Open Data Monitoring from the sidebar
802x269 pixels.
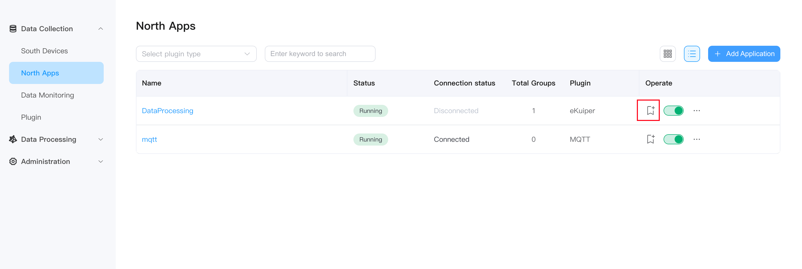(x=47, y=95)
